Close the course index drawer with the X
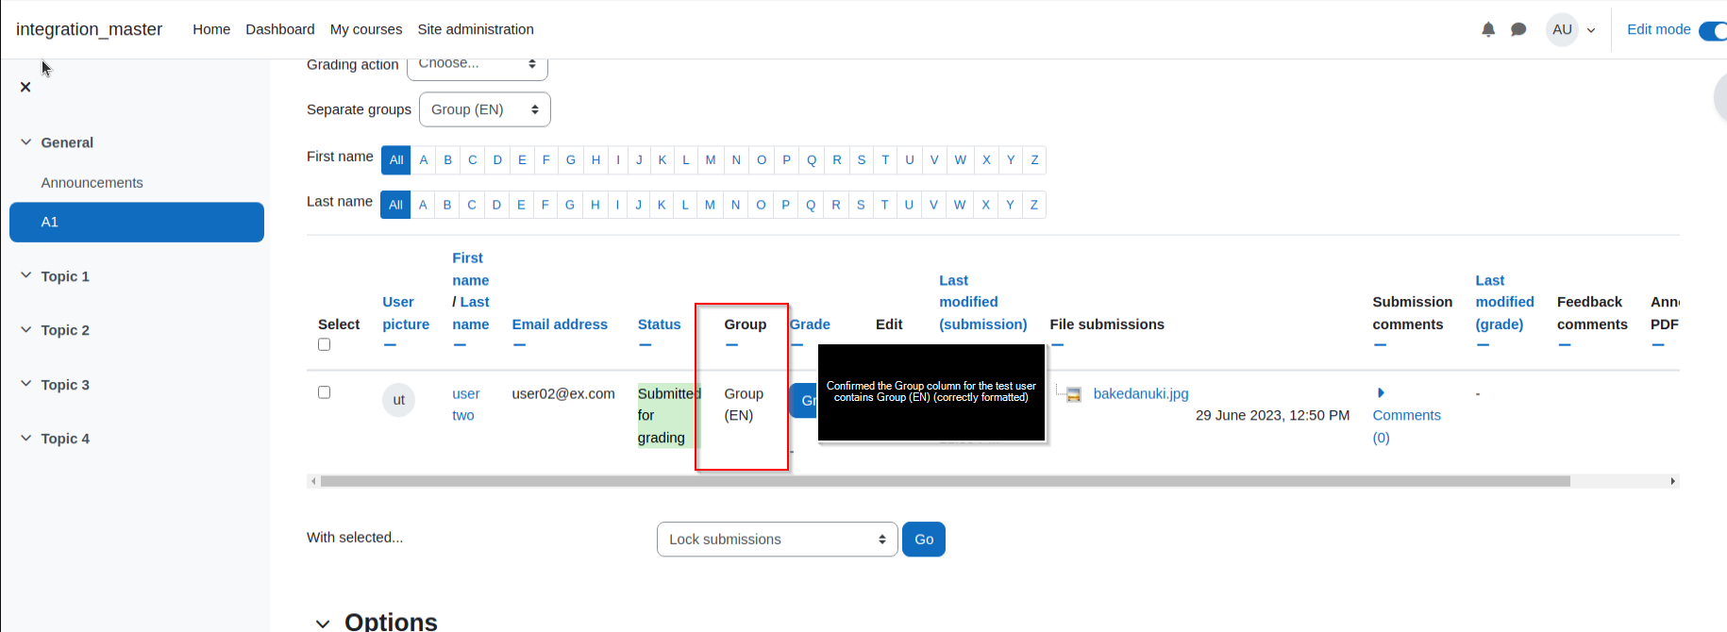Image resolution: width=1727 pixels, height=632 pixels. (x=25, y=87)
